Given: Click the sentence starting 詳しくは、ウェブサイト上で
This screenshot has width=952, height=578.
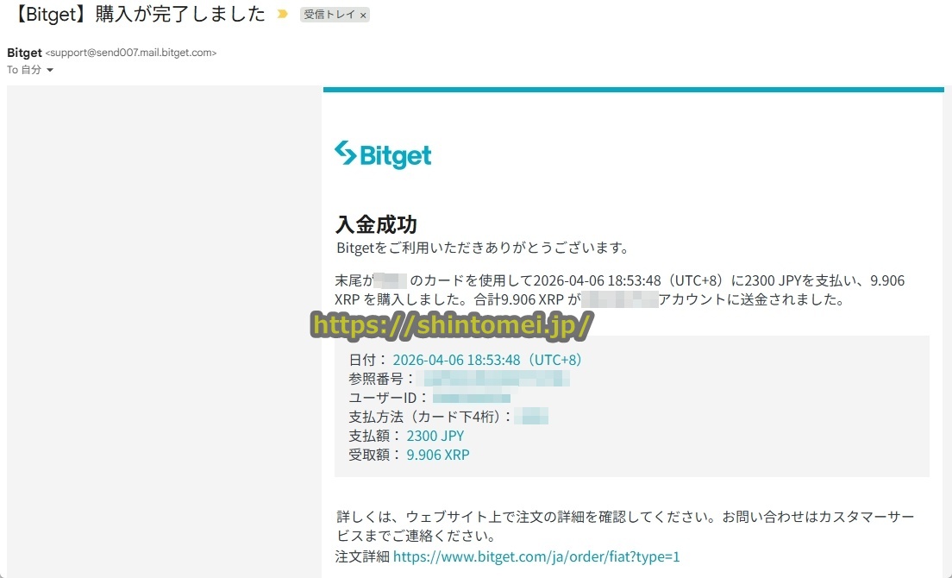Looking at the screenshot, I should 625,525.
